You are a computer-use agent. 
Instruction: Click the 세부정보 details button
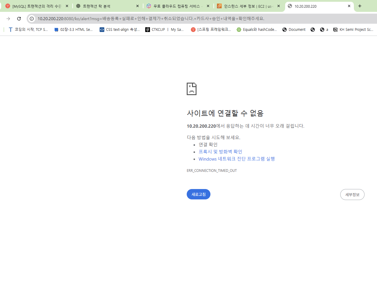(x=352, y=195)
